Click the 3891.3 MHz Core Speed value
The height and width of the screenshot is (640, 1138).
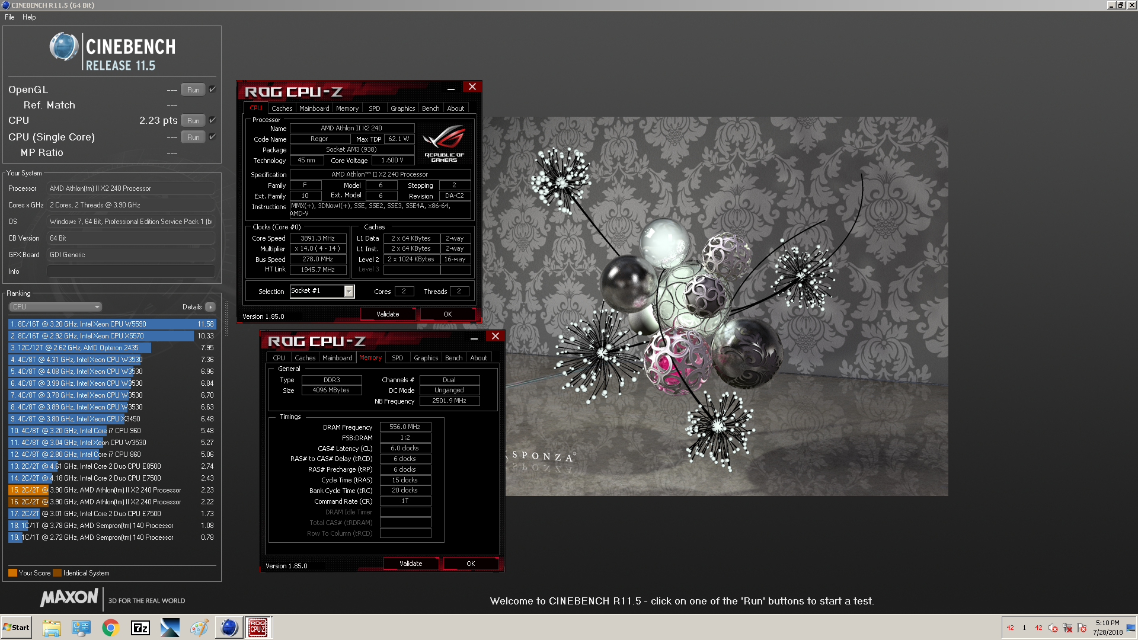[318, 238]
